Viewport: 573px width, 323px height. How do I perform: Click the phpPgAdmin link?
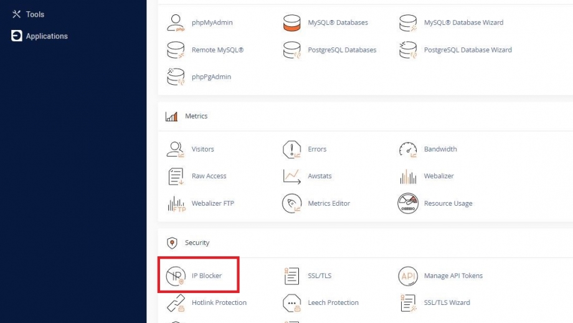click(x=211, y=77)
